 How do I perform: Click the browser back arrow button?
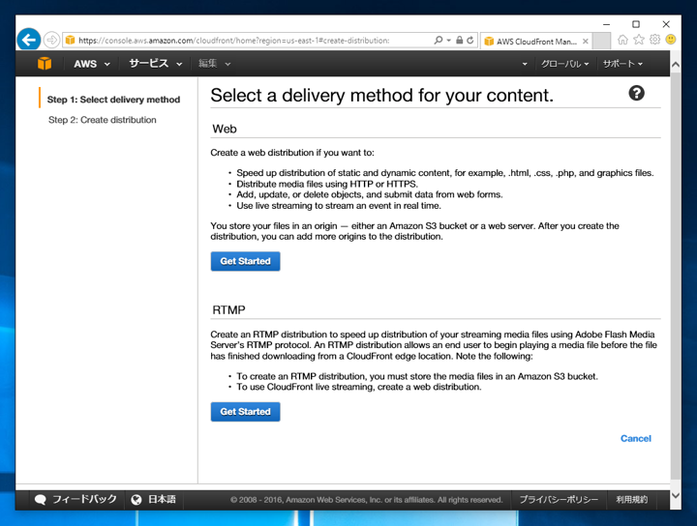[29, 40]
